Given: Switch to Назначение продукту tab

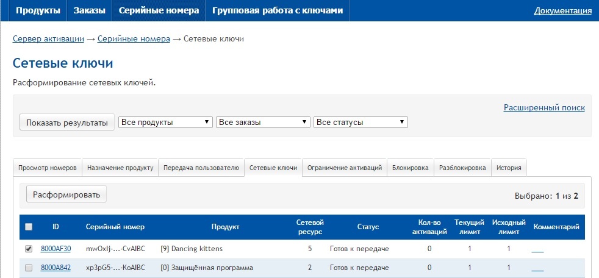Looking at the screenshot, I should [120, 168].
